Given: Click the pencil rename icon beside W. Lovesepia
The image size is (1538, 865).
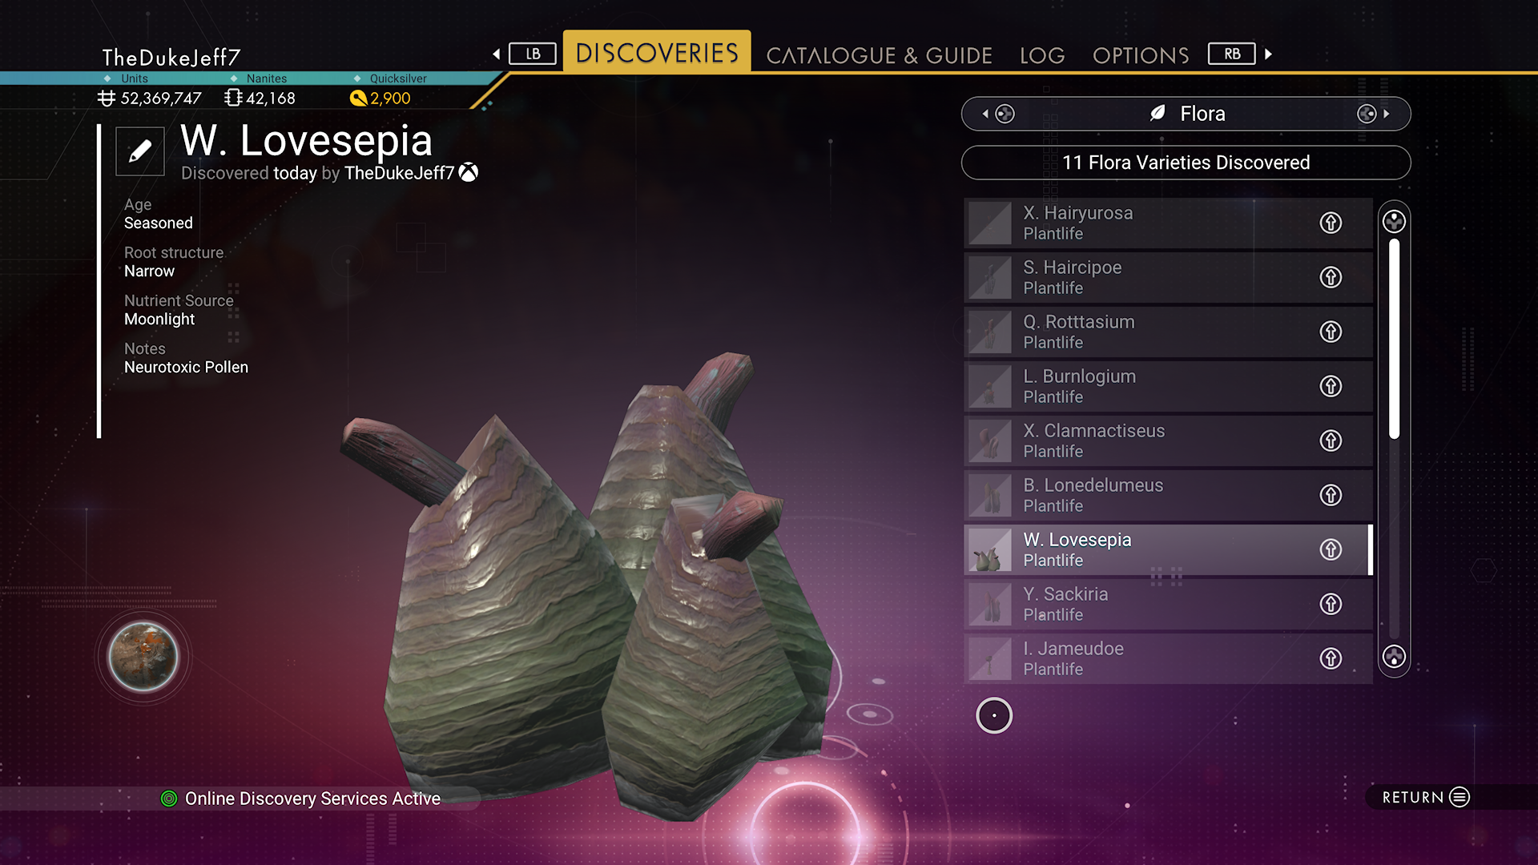Looking at the screenshot, I should [140, 151].
